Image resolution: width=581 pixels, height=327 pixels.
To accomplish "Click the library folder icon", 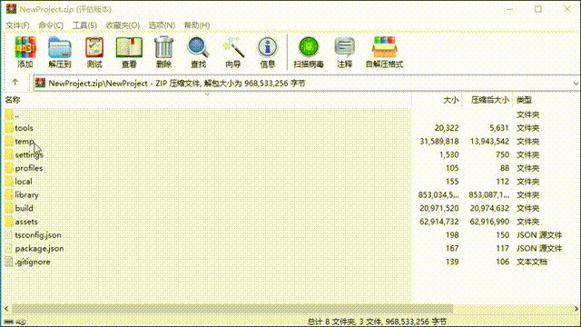I will (9, 194).
